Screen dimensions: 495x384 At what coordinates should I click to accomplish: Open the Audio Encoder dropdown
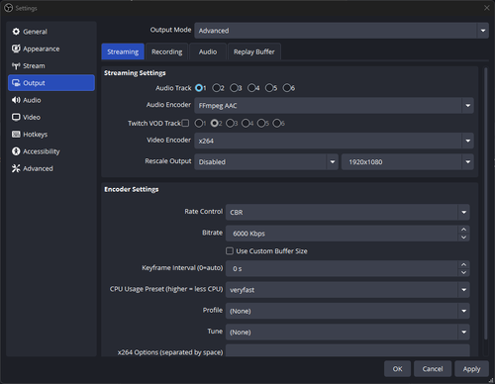(x=334, y=106)
